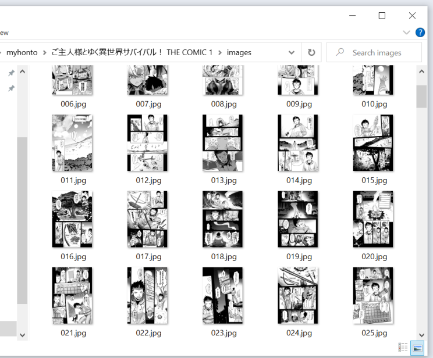The width and height of the screenshot is (433, 358).
Task: Click the Search images field
Action: tap(374, 52)
